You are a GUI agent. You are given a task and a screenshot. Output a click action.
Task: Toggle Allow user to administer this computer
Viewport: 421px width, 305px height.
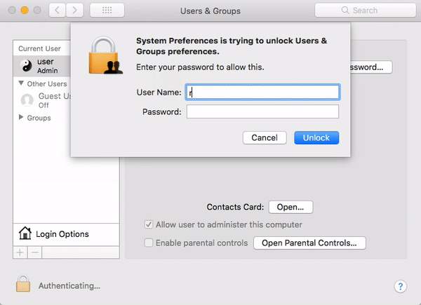[x=149, y=224]
